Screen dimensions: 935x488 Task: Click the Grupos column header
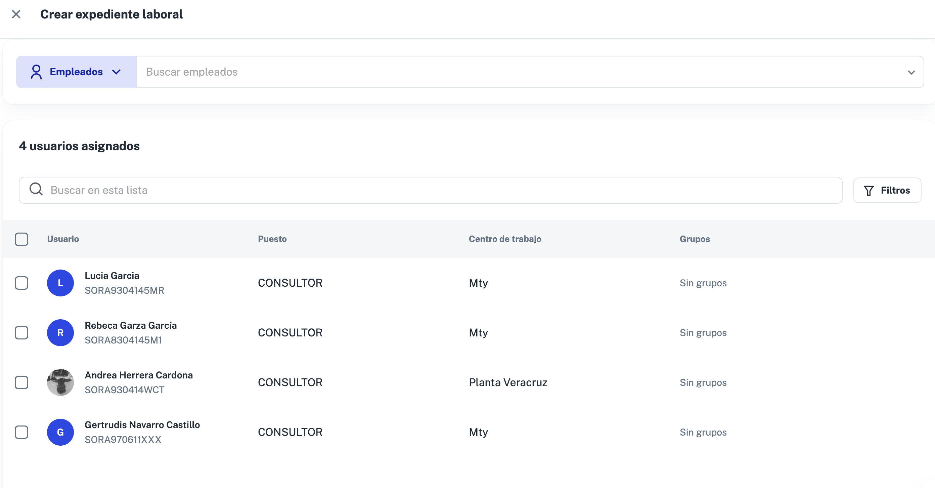coord(695,239)
